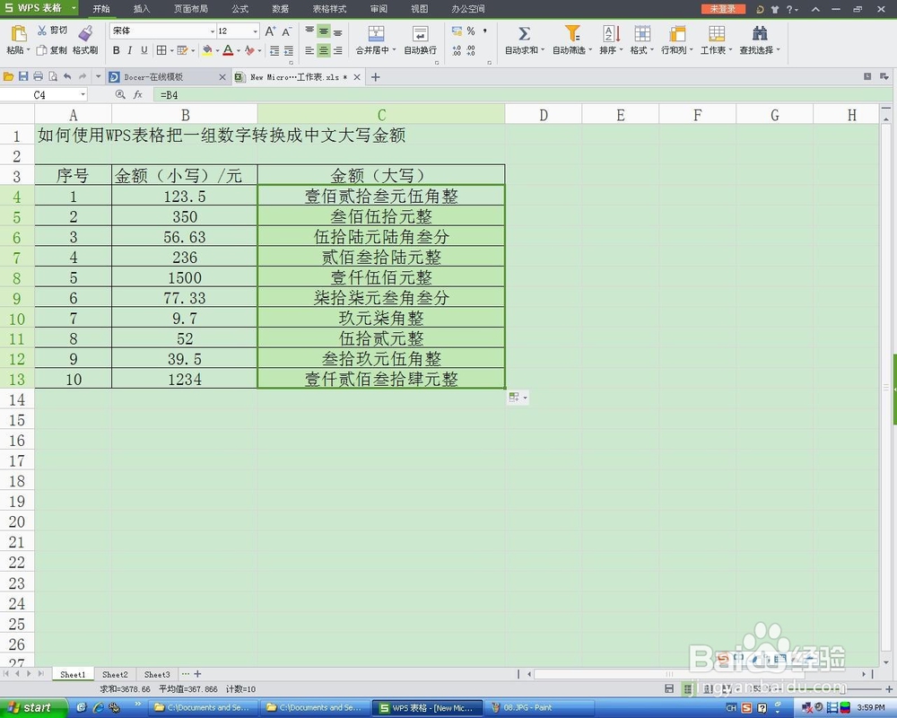Image resolution: width=897 pixels, height=718 pixels.
Task: Toggle underline formatting
Action: click(x=144, y=49)
